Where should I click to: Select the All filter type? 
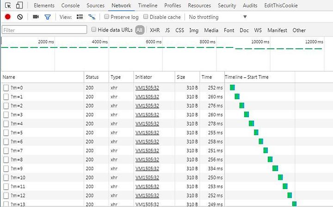coord(140,30)
